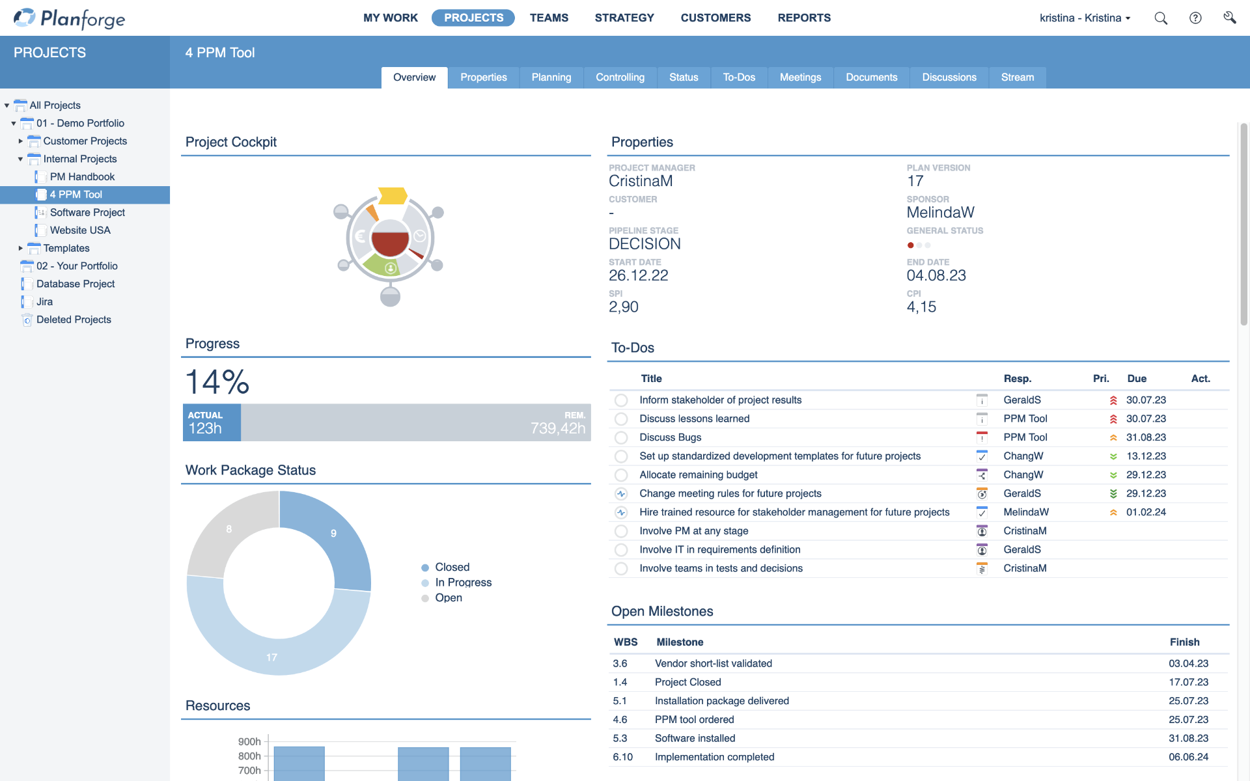Mark 'Inform stakeholder of project results' done
Image resolution: width=1250 pixels, height=781 pixels.
click(621, 400)
